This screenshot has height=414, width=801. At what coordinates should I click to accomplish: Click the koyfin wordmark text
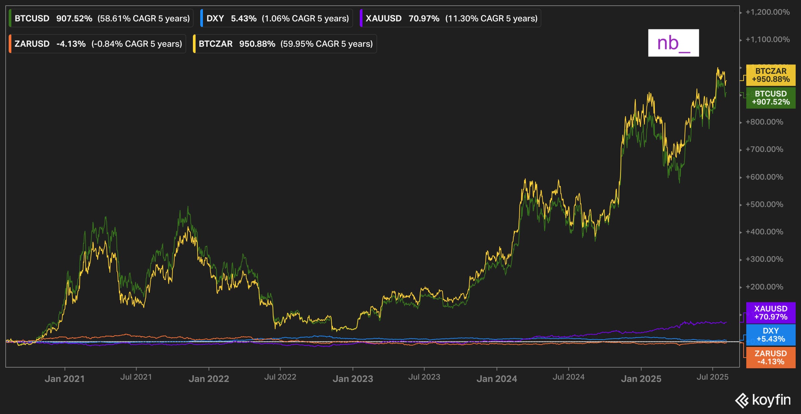(x=771, y=400)
